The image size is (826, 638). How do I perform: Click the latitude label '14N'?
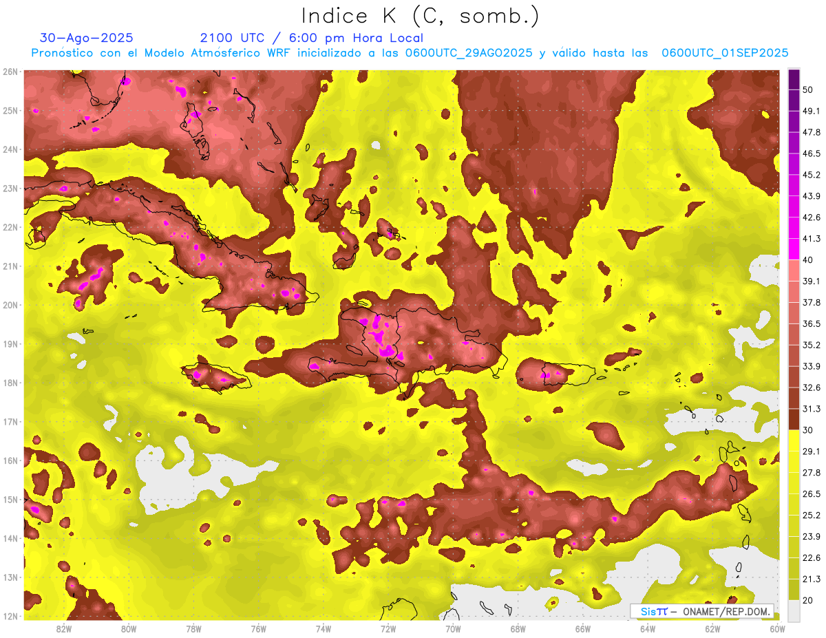click(10, 538)
